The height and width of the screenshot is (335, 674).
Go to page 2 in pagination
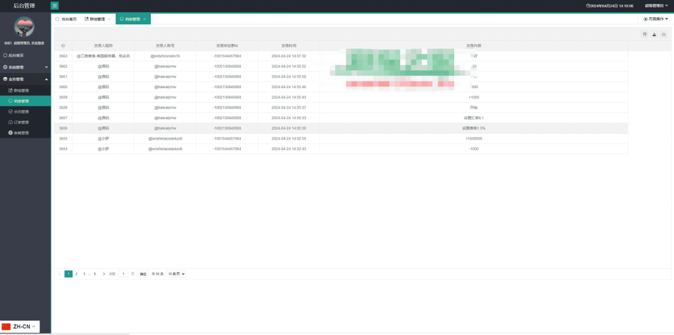[76, 274]
